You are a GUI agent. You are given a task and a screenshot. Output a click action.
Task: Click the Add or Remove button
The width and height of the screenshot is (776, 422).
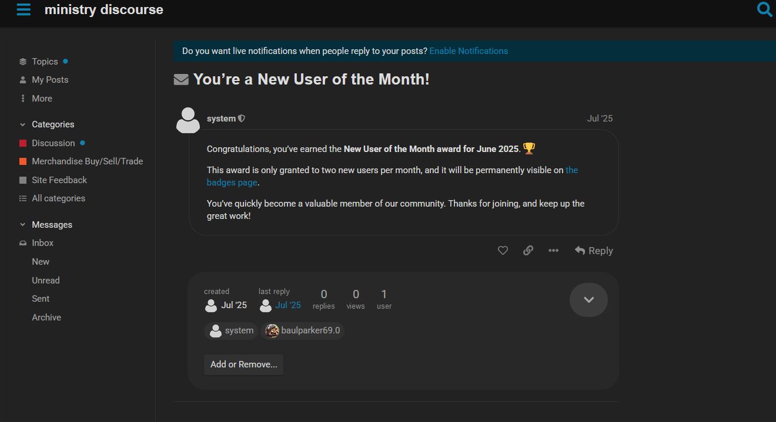(243, 364)
